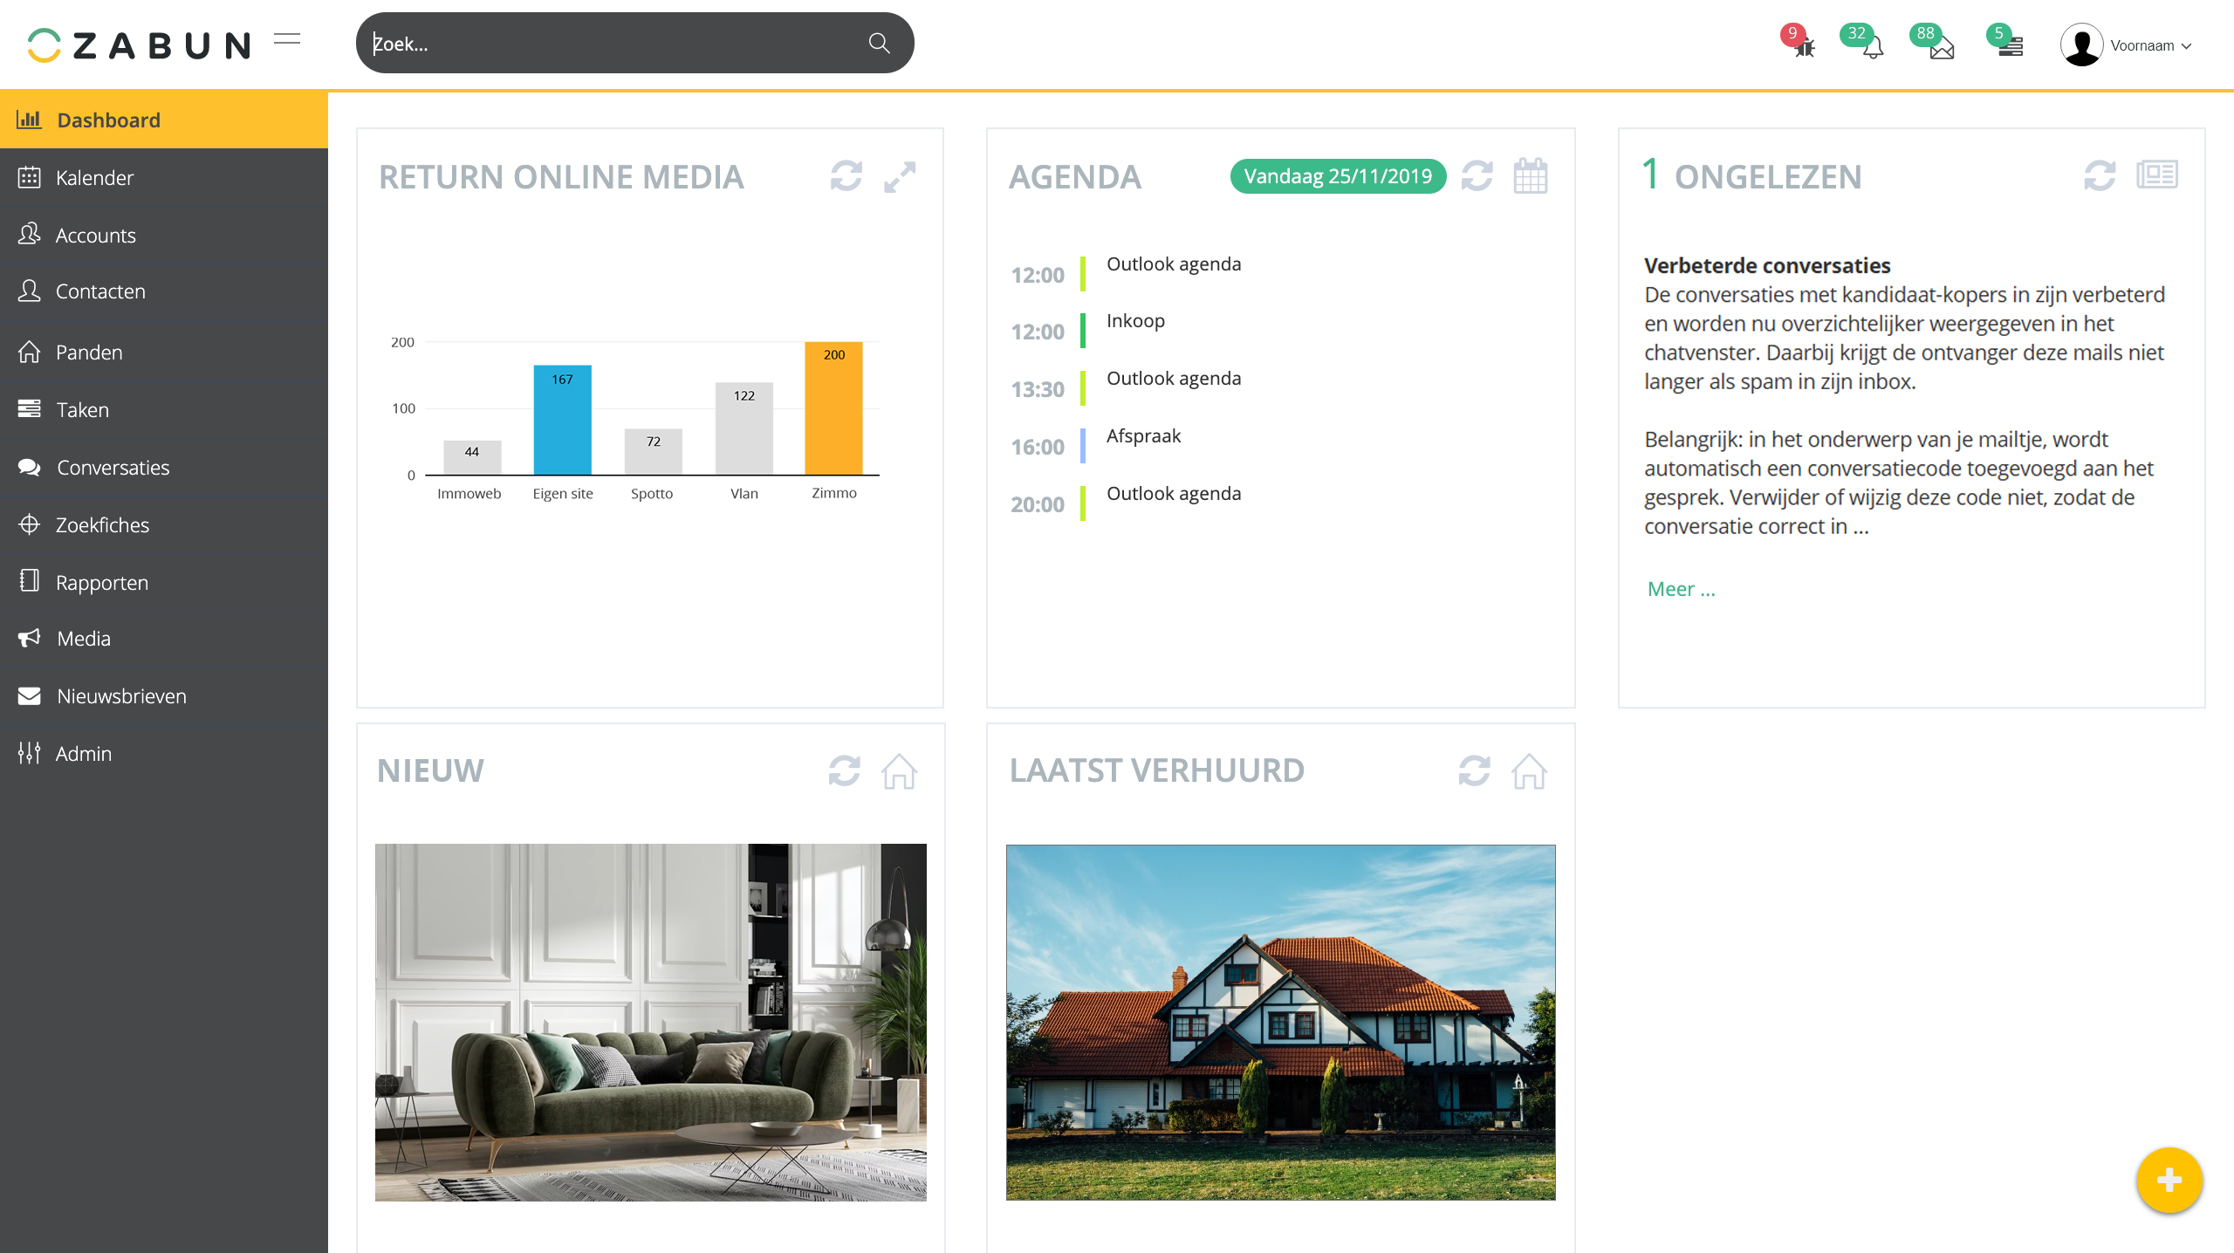
Task: Go to Panden in the sidebar
Action: pyautogui.click(x=89, y=353)
